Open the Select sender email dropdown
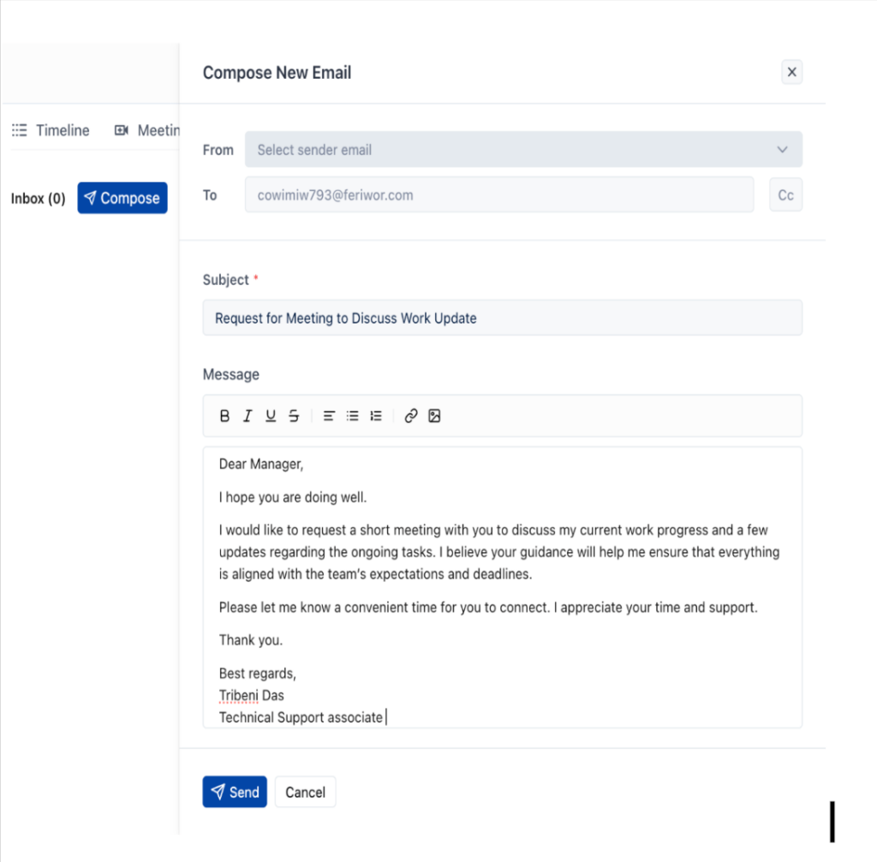Image resolution: width=877 pixels, height=862 pixels. pyautogui.click(x=523, y=149)
